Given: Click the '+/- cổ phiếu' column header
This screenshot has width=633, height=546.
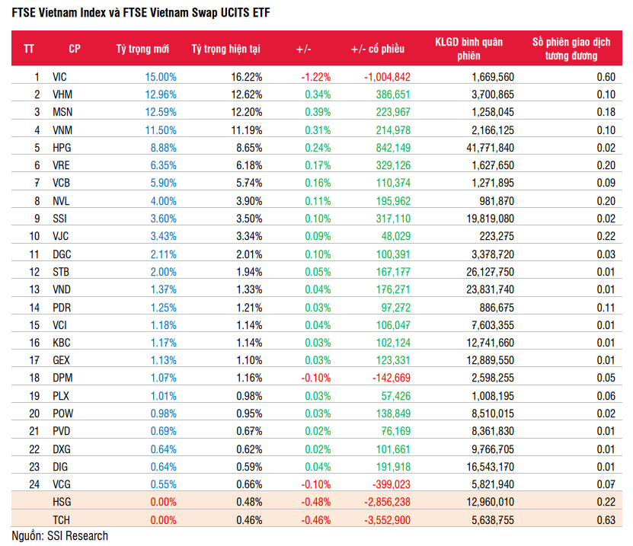Looking at the screenshot, I should [377, 49].
